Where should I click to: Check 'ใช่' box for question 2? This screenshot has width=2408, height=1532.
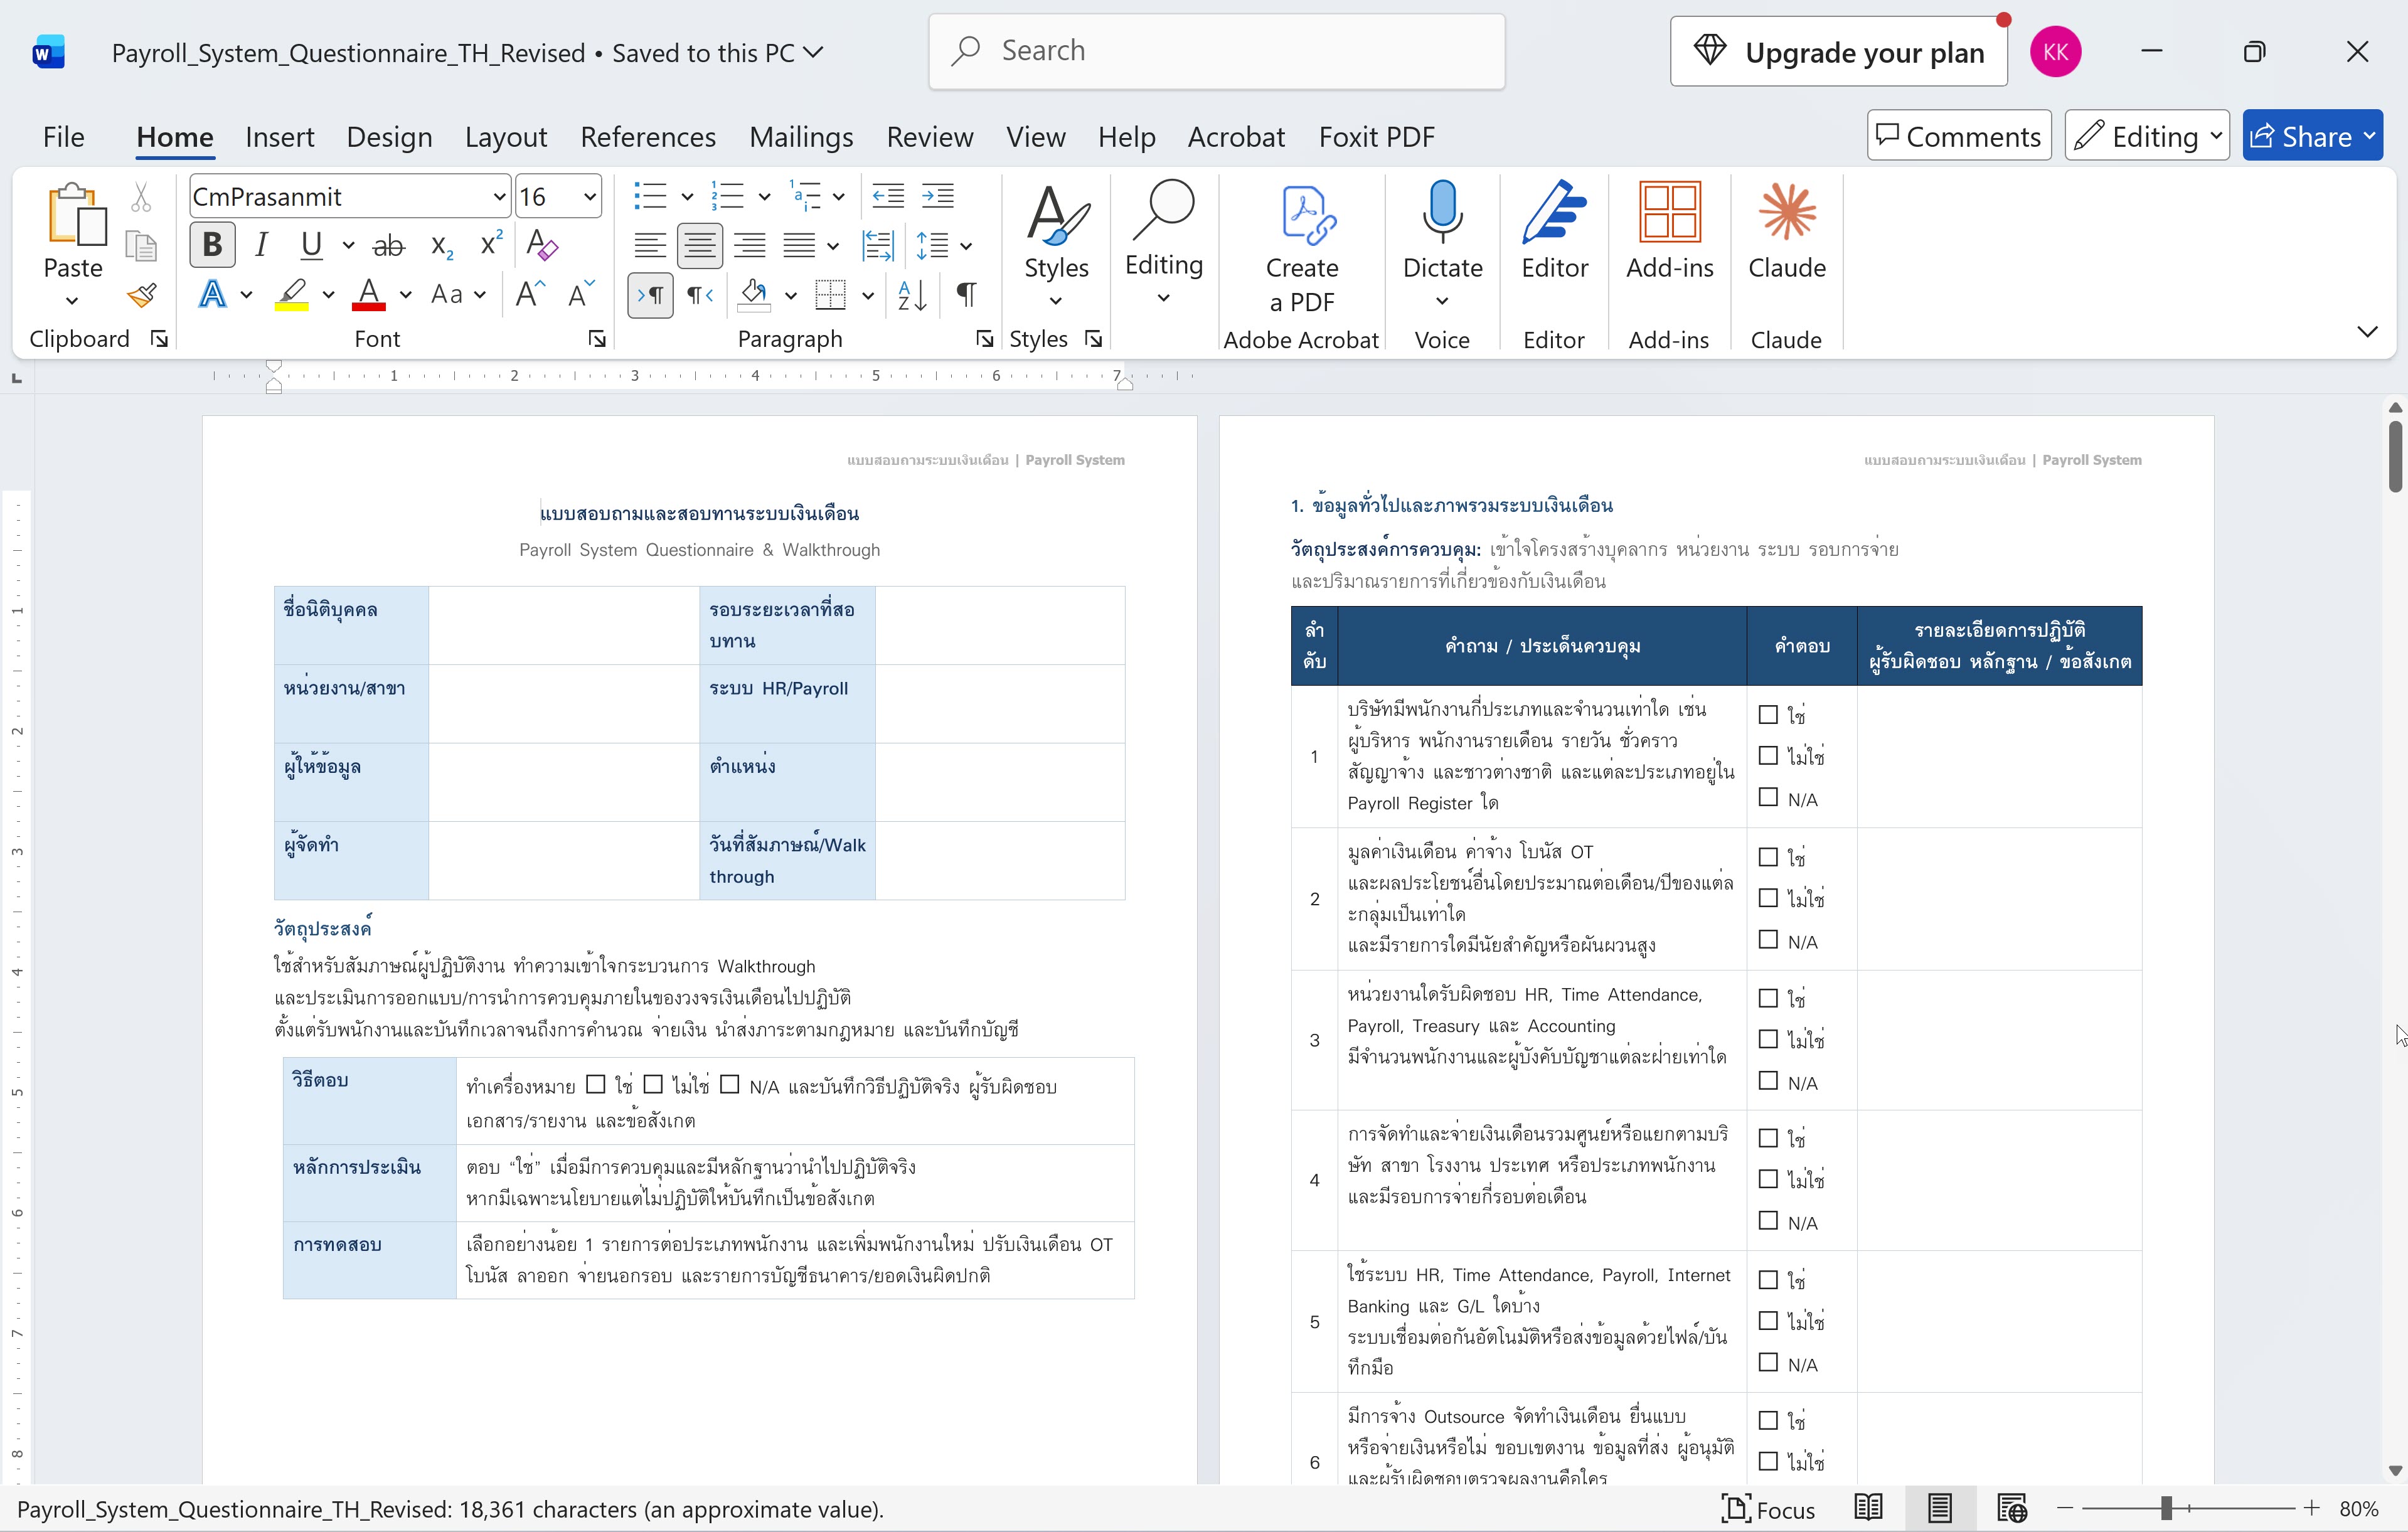tap(1768, 857)
